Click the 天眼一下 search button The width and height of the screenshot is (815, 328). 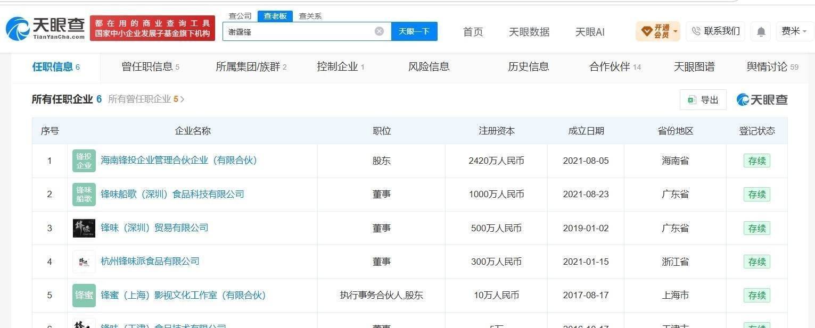tap(414, 31)
